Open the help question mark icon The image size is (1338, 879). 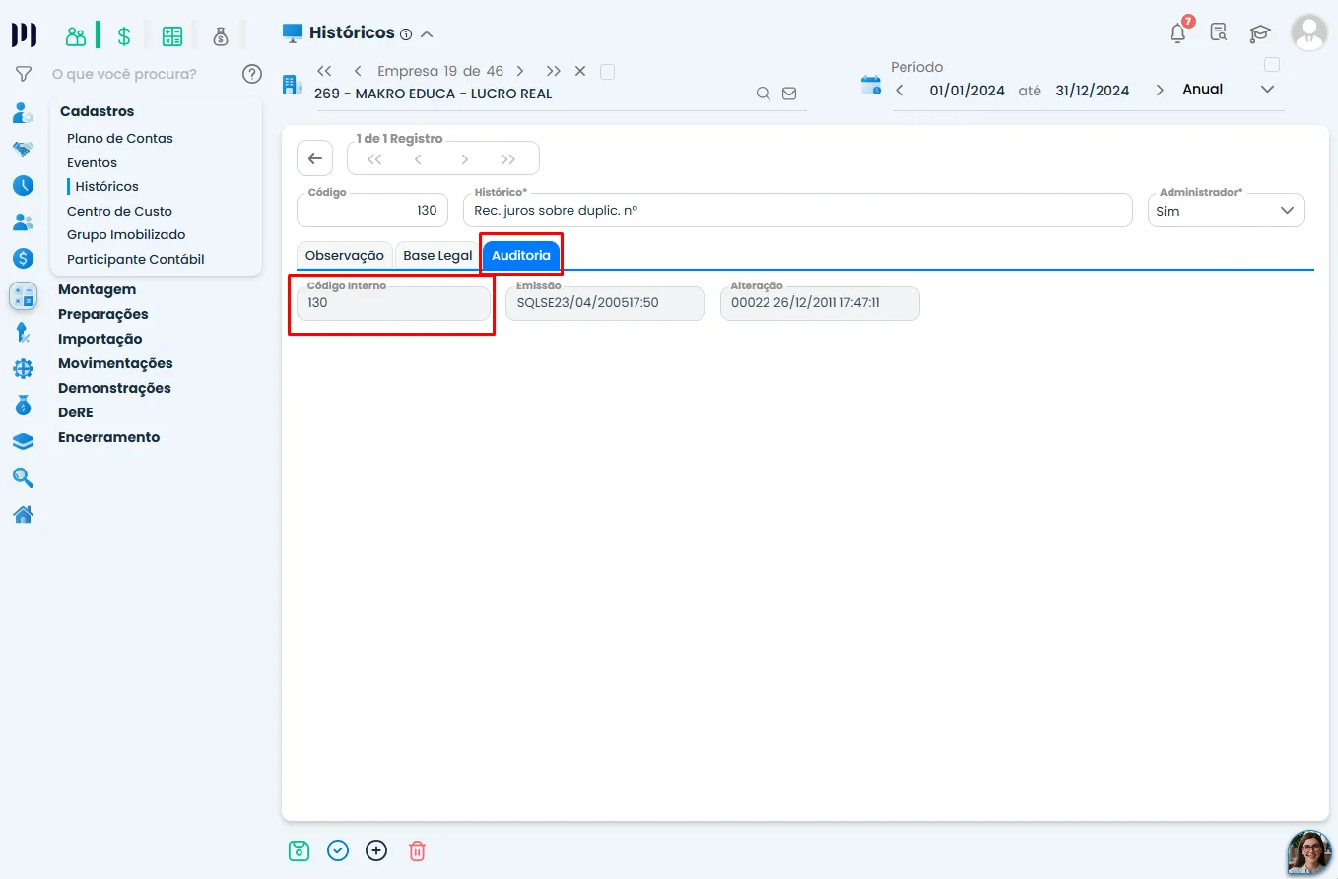[x=252, y=74]
